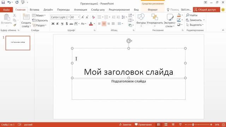
Task: Apply red font color A swatch
Action: point(91,24)
